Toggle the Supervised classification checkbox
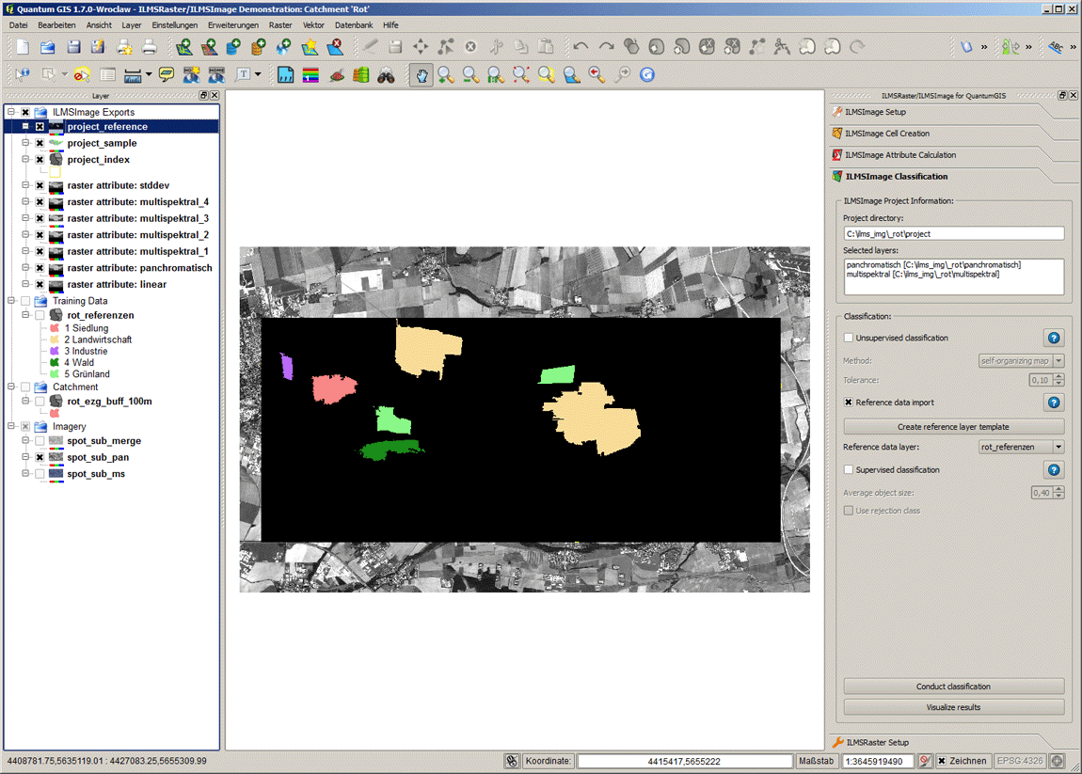Screen dimensions: 1082x774 point(849,469)
